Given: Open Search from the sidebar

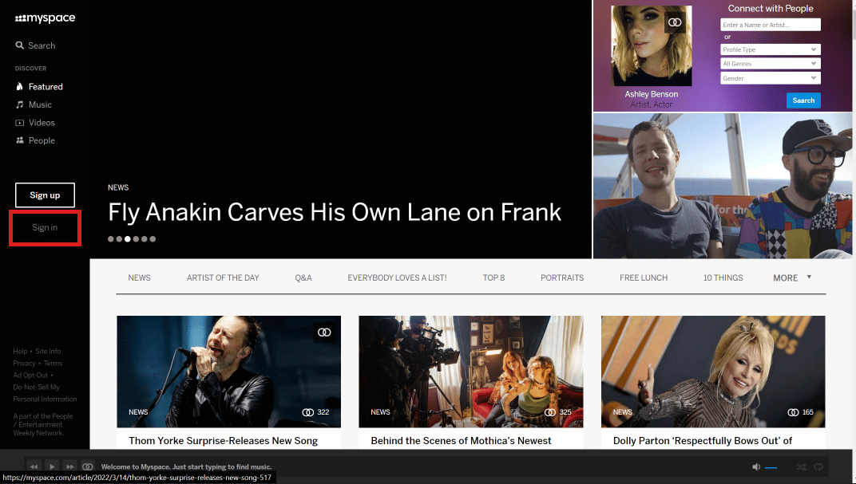Looking at the screenshot, I should tap(35, 45).
